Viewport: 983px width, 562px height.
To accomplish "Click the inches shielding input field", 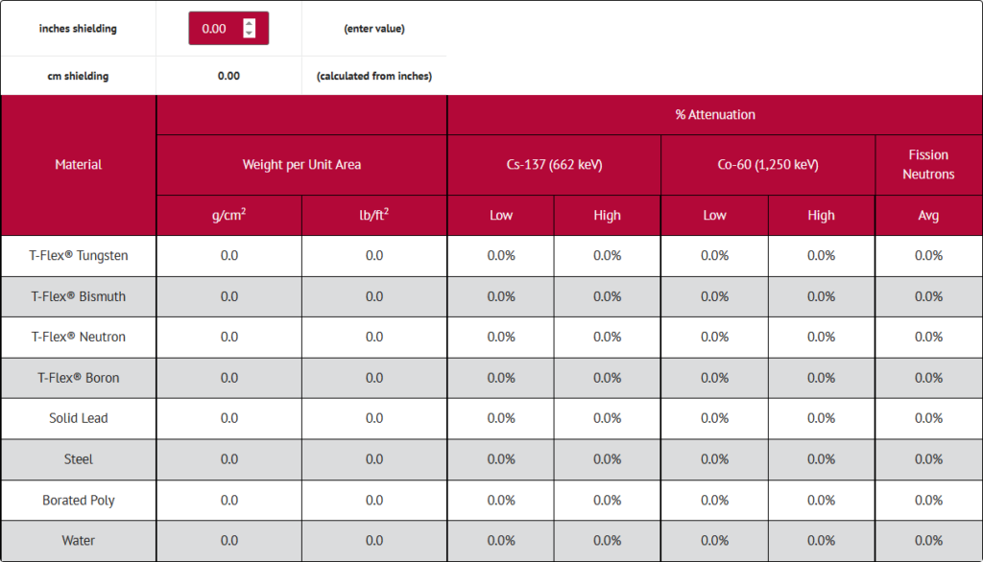I will (x=217, y=29).
